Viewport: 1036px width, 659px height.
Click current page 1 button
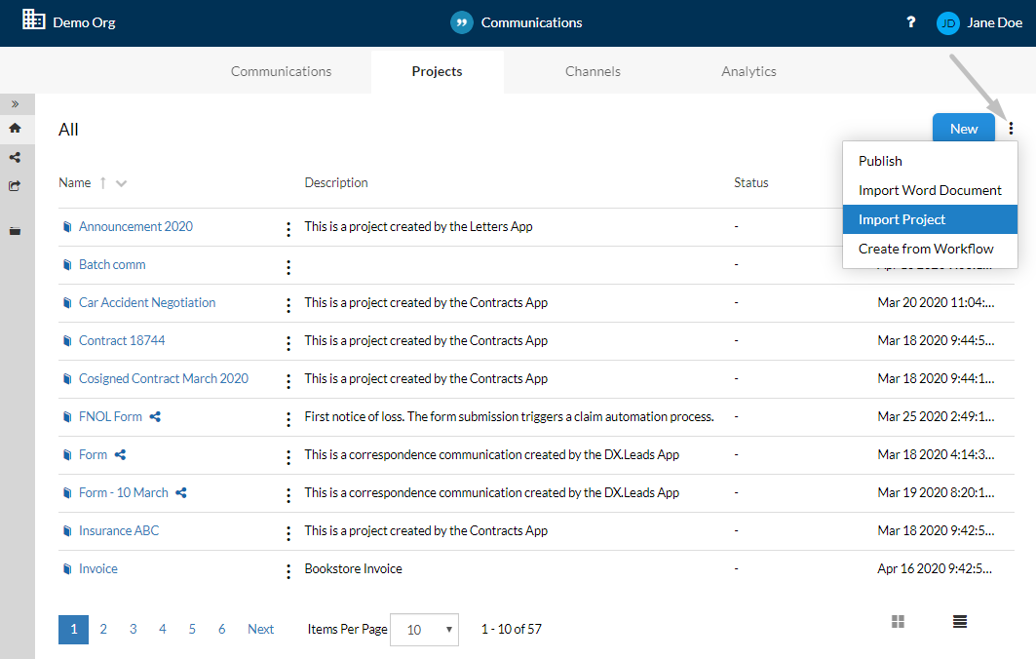[x=73, y=629]
